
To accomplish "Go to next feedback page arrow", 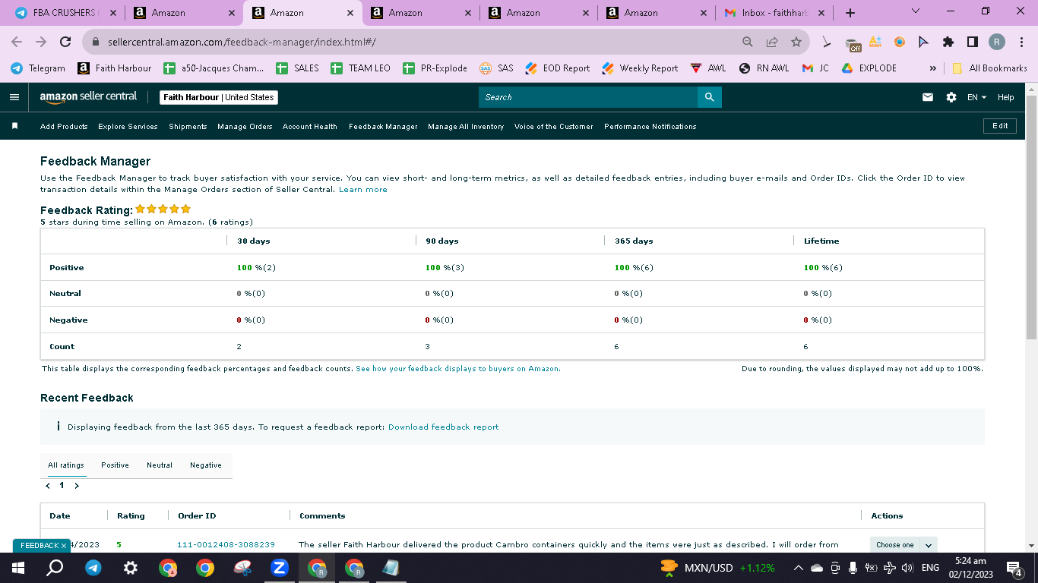I will pos(77,486).
